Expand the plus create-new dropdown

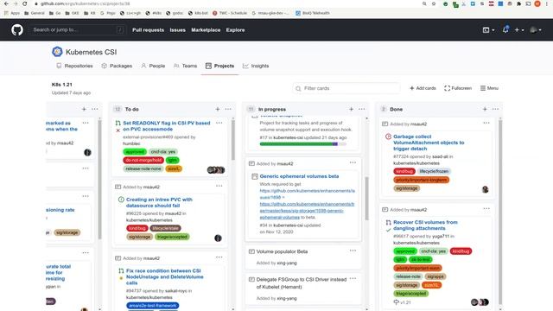[x=518, y=30]
